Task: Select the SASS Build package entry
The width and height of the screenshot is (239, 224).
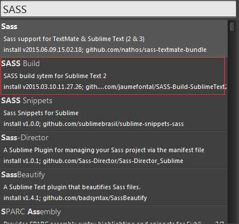Action: 114,75
